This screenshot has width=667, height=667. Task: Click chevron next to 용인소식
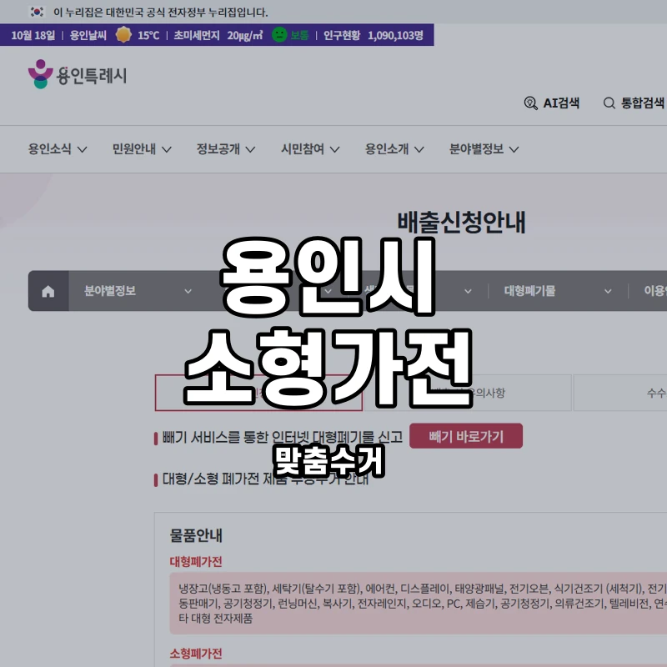[x=82, y=149]
